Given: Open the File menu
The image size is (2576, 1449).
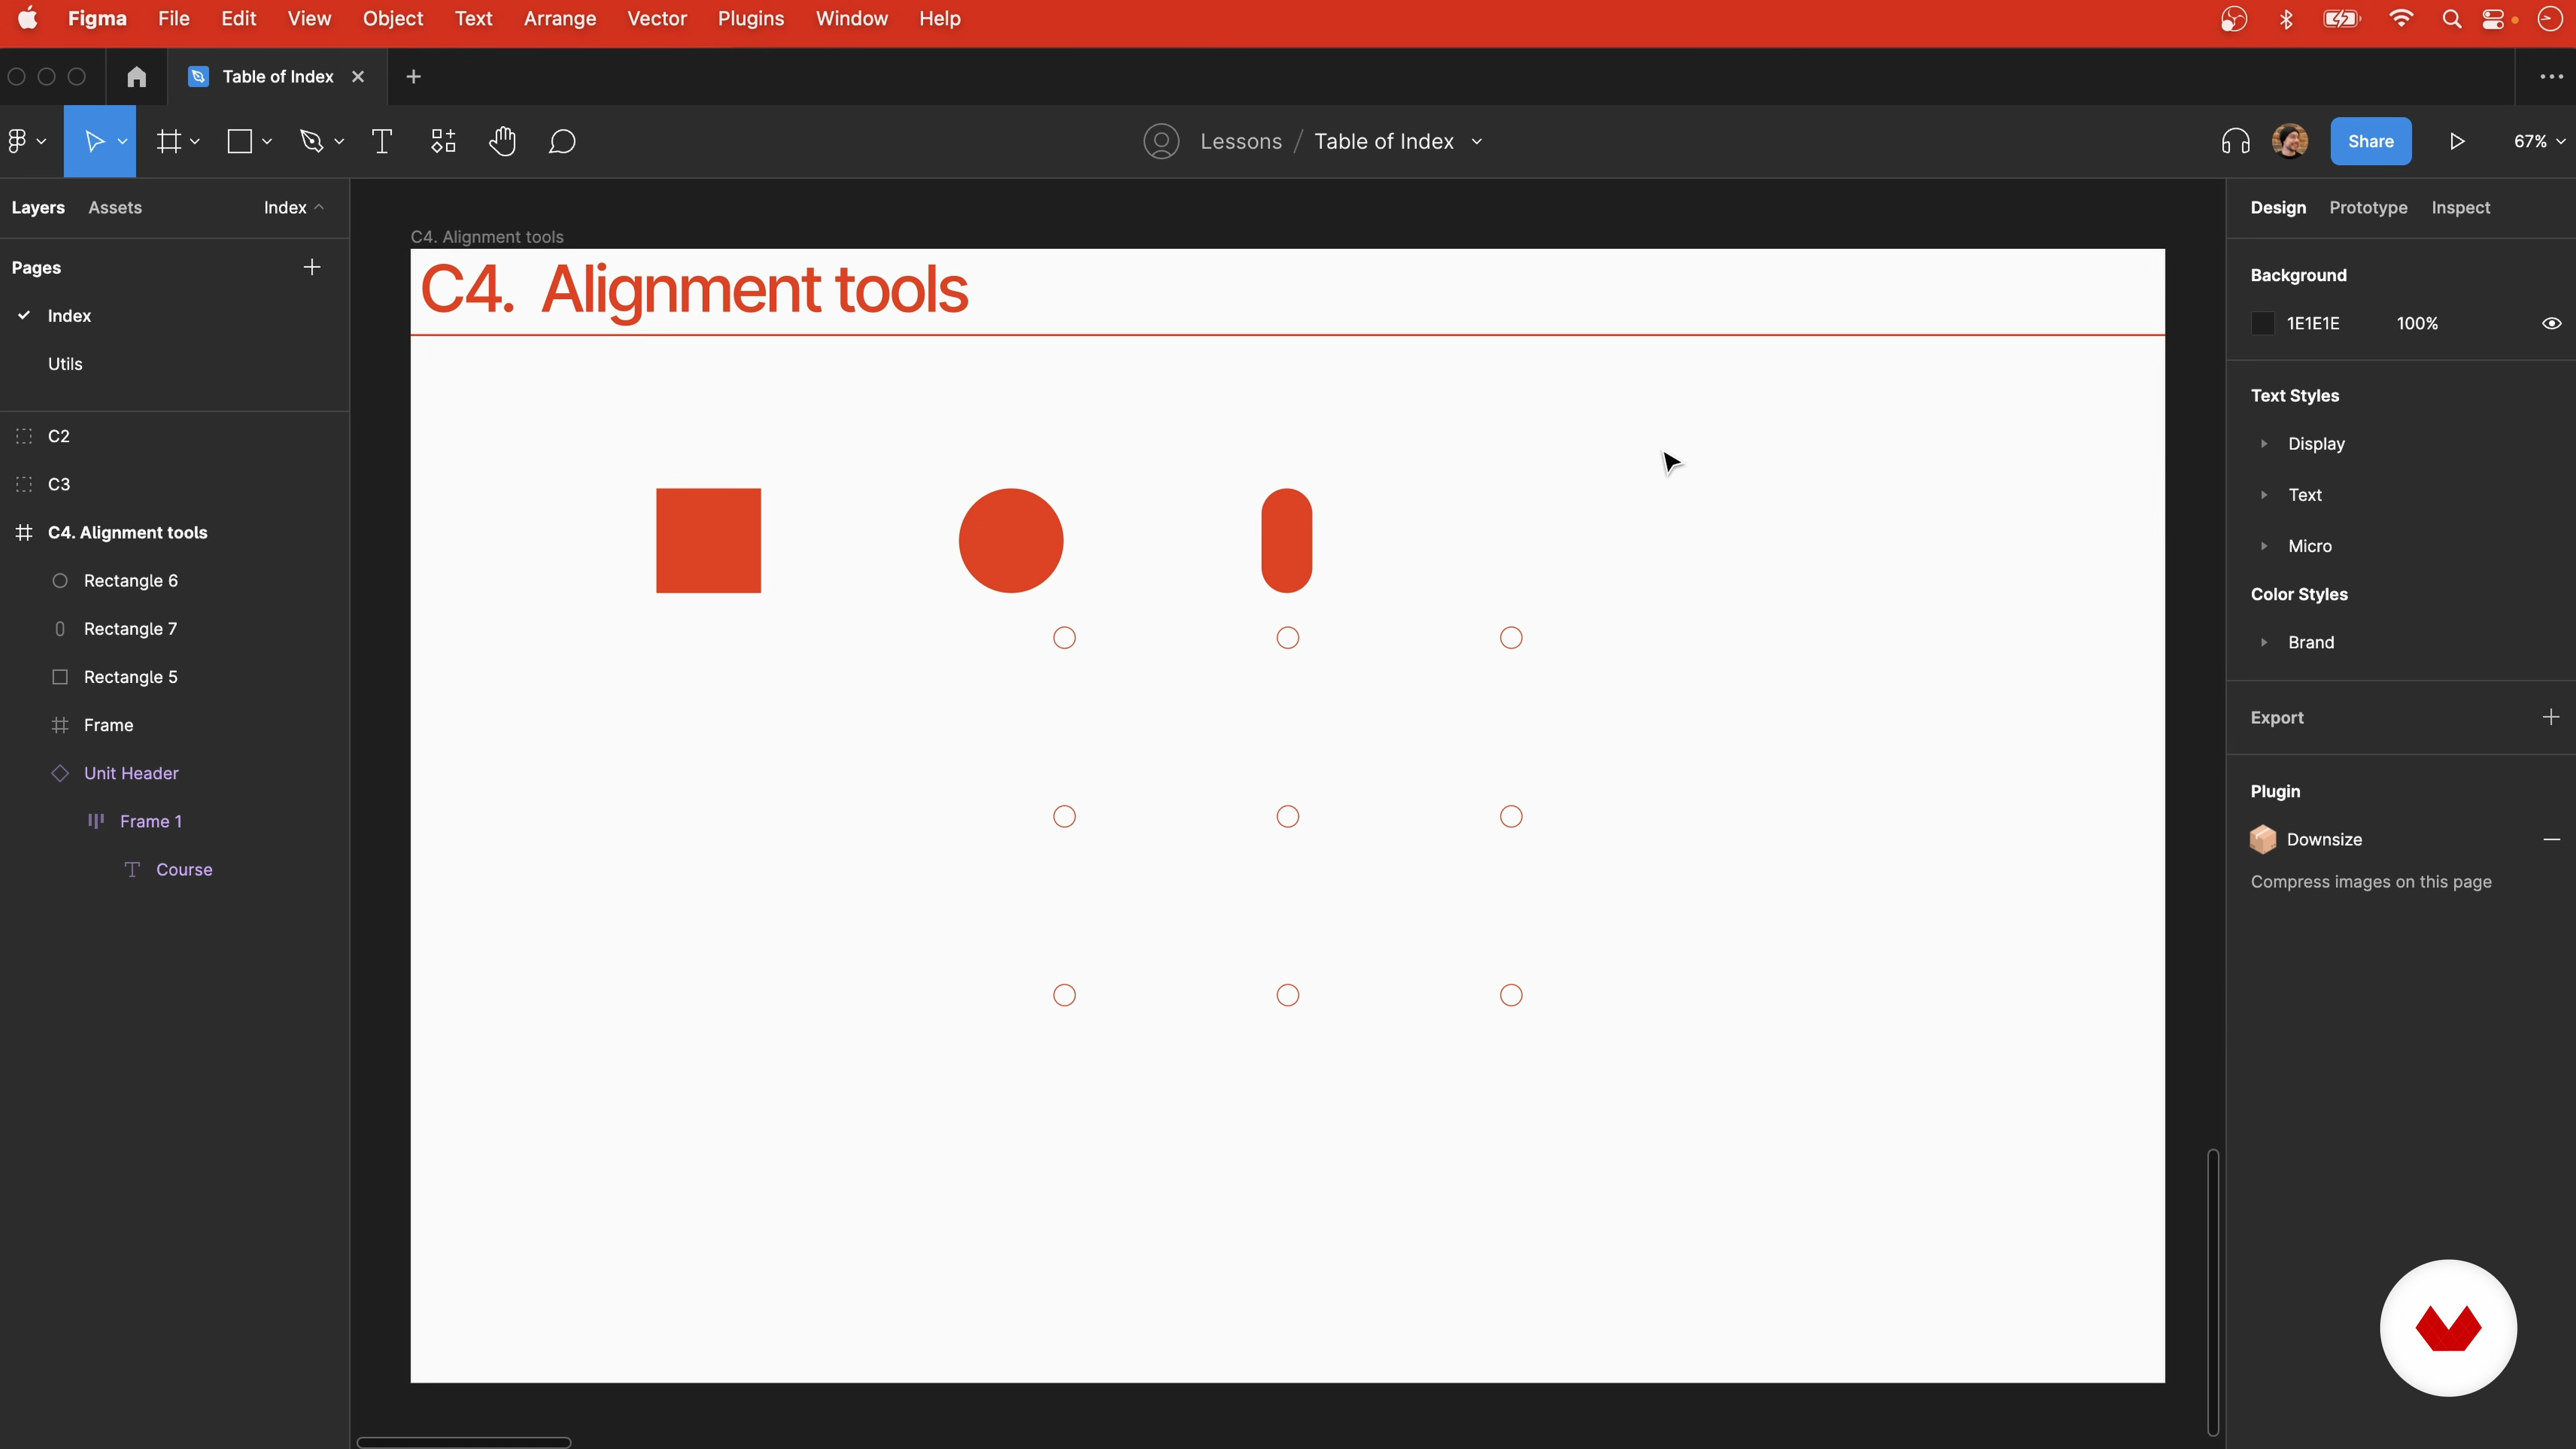Looking at the screenshot, I should [x=174, y=19].
